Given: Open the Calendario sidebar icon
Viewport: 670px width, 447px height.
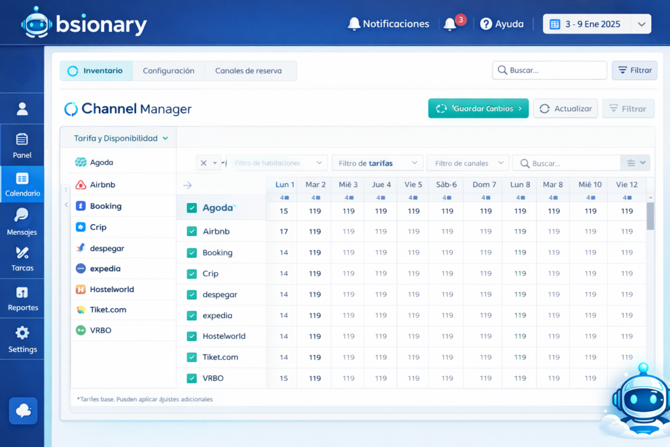Looking at the screenshot, I should pos(22,184).
